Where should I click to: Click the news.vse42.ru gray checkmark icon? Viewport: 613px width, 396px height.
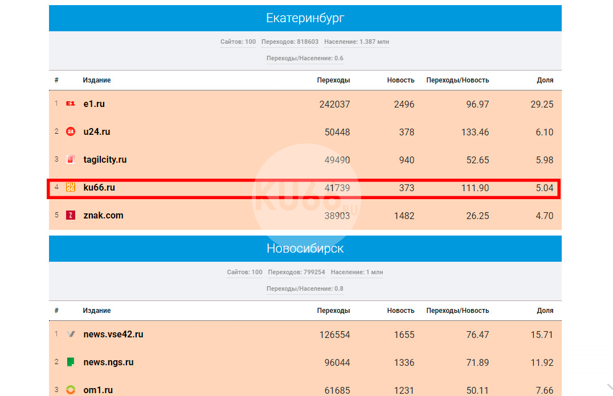point(71,334)
